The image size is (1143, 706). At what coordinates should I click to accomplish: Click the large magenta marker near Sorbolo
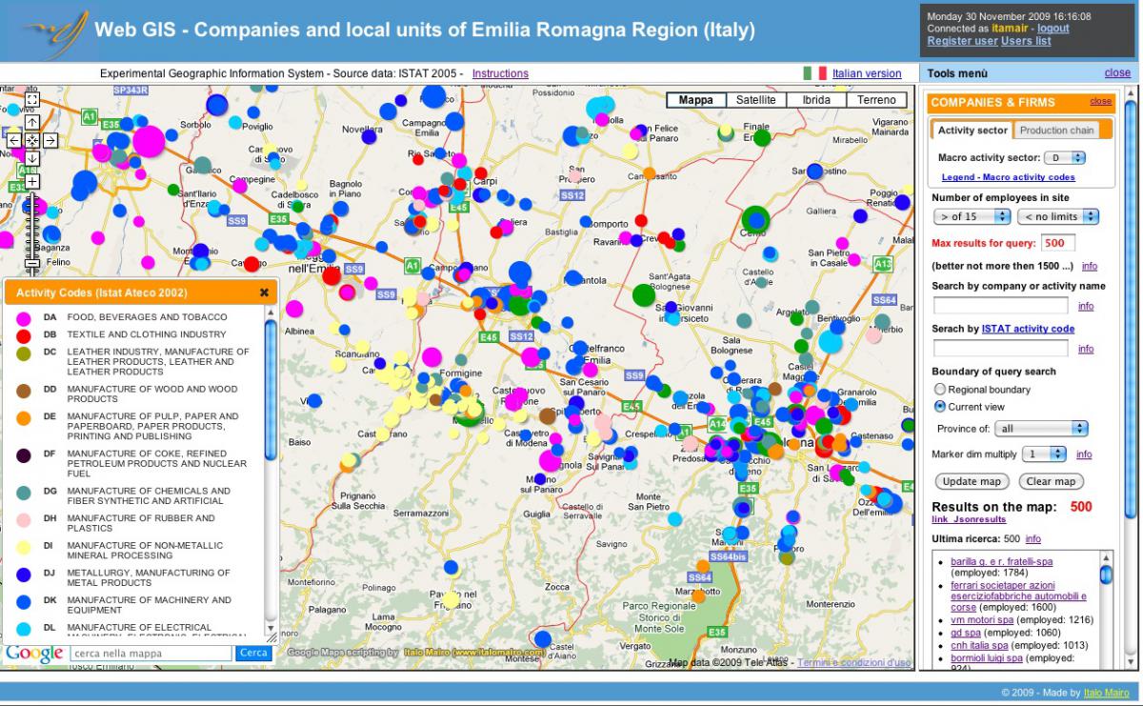149,142
